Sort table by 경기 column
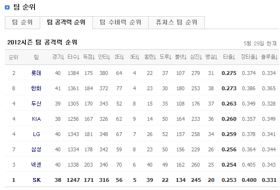 pyautogui.click(x=58, y=57)
